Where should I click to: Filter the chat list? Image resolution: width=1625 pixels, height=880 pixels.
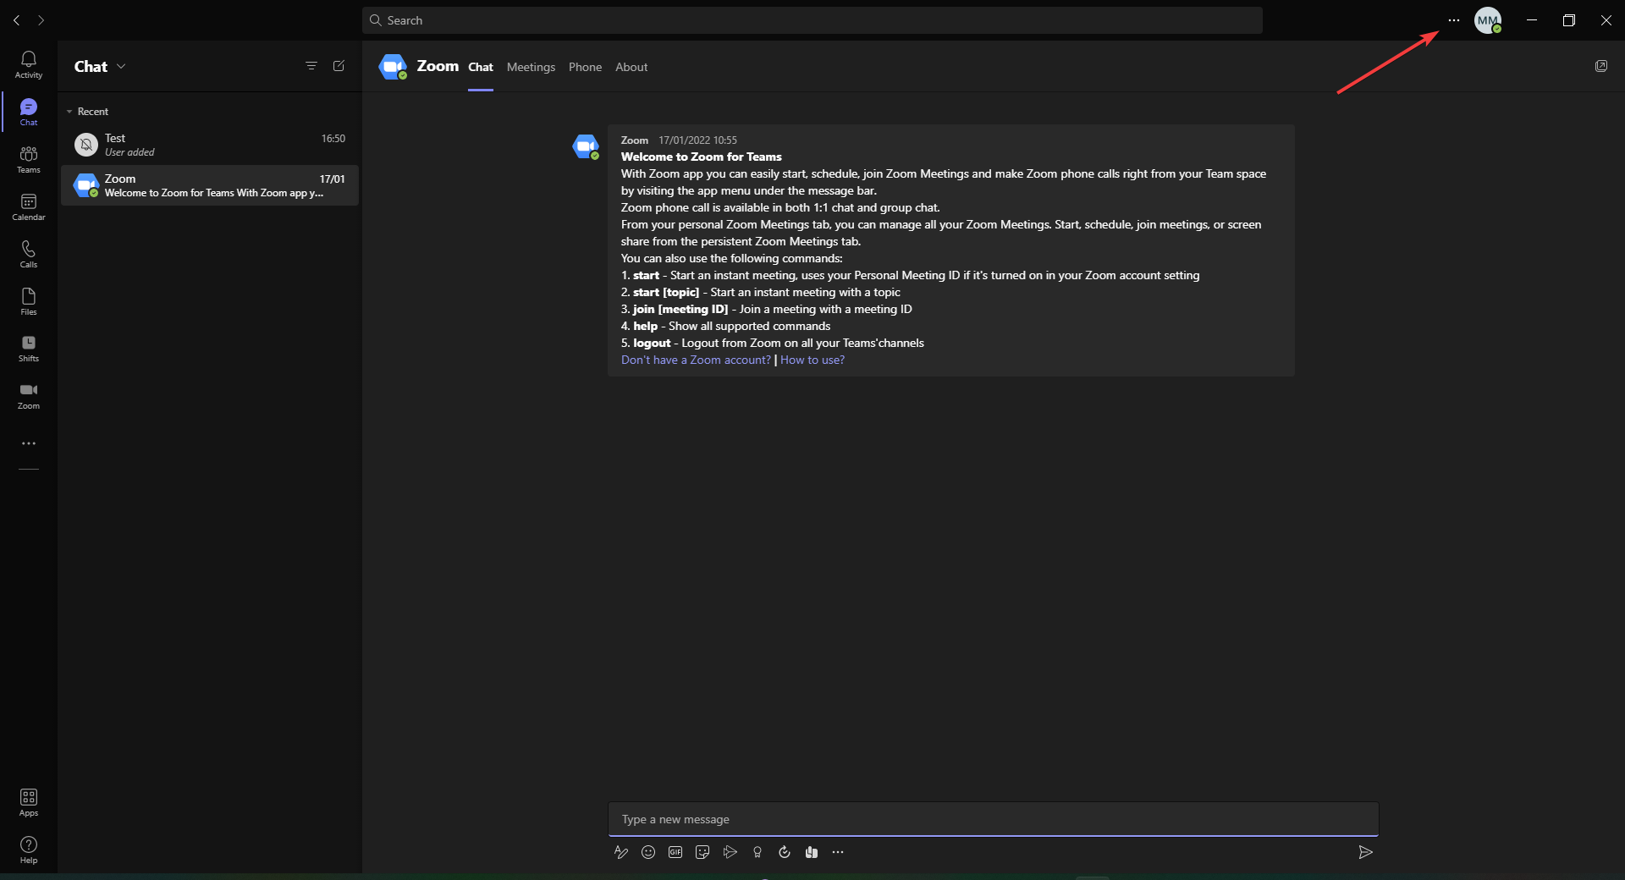click(311, 66)
